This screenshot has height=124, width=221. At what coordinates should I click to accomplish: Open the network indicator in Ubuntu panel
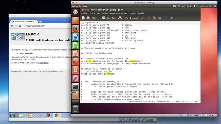pyautogui.click(x=179, y=6)
